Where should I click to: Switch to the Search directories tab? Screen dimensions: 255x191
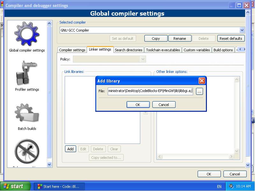128,50
